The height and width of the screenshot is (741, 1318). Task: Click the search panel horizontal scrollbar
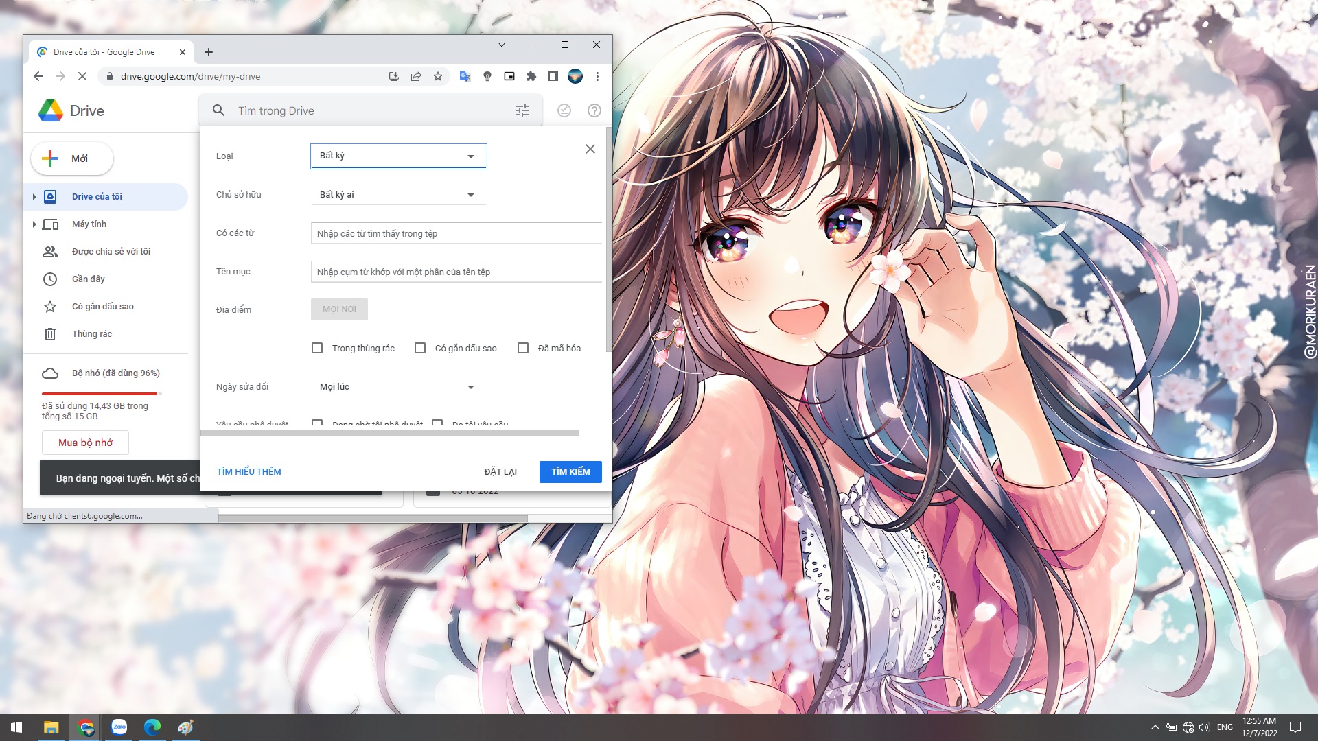tap(390, 433)
